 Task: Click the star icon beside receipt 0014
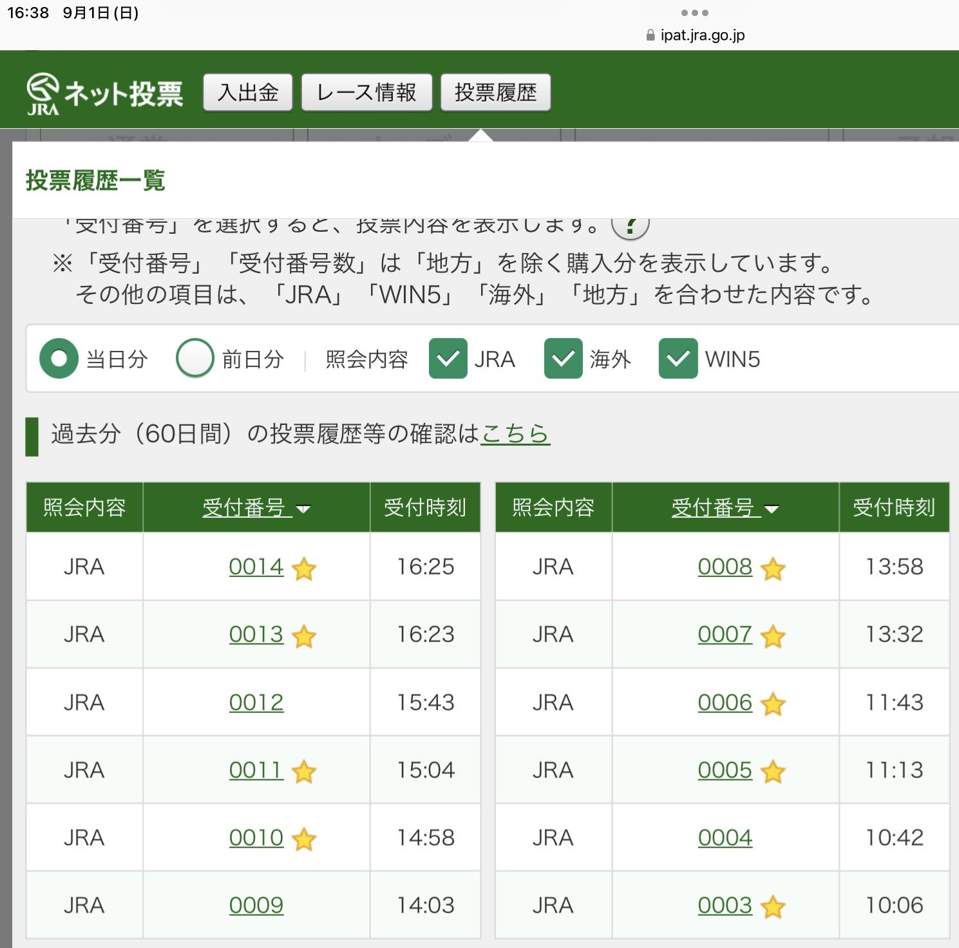(x=304, y=569)
